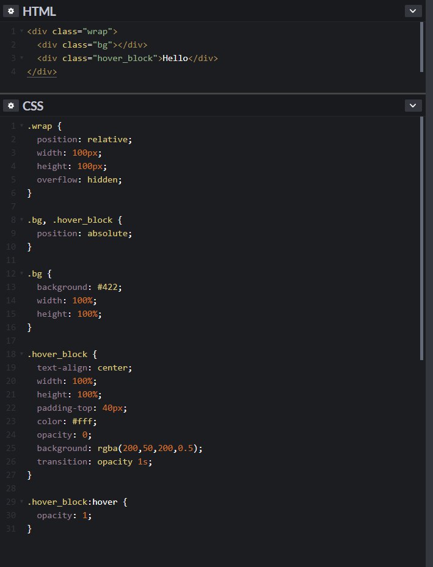This screenshot has width=433, height=567.
Task: Click "position: absolute;" declaration
Action: click(85, 234)
